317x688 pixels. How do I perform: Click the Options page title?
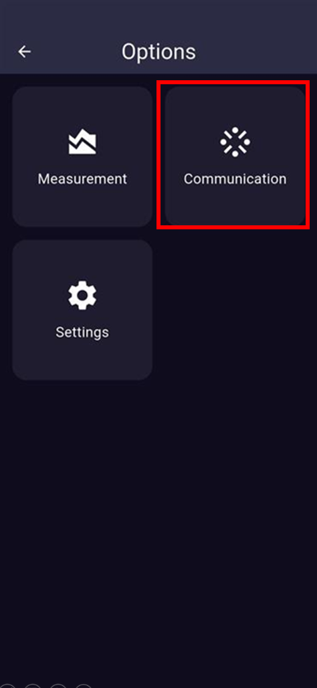(x=158, y=52)
